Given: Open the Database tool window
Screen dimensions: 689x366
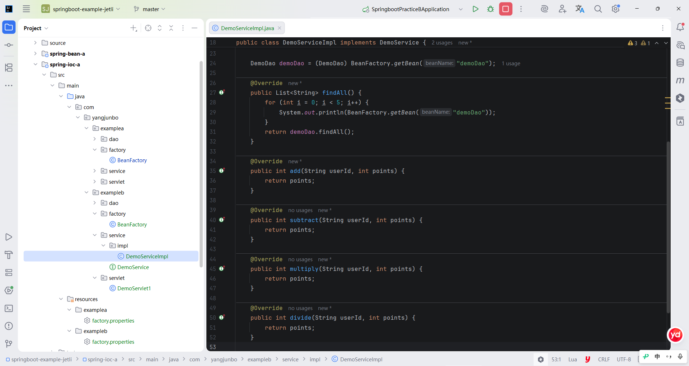Looking at the screenshot, I should click(680, 63).
